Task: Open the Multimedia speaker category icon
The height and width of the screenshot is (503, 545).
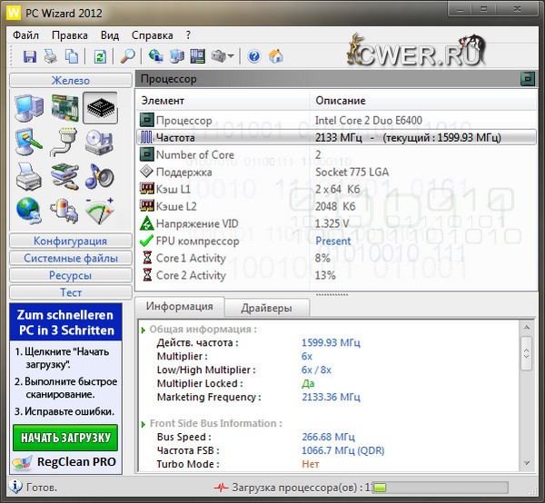Action: (x=99, y=175)
